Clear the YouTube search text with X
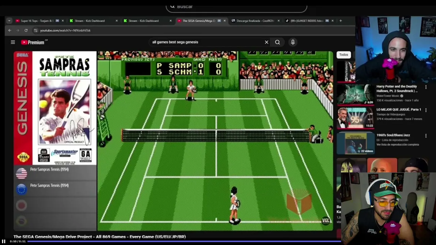 (266, 42)
